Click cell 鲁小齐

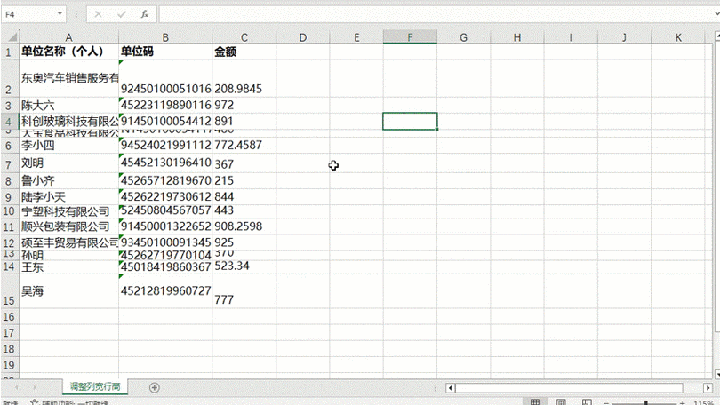click(68, 180)
